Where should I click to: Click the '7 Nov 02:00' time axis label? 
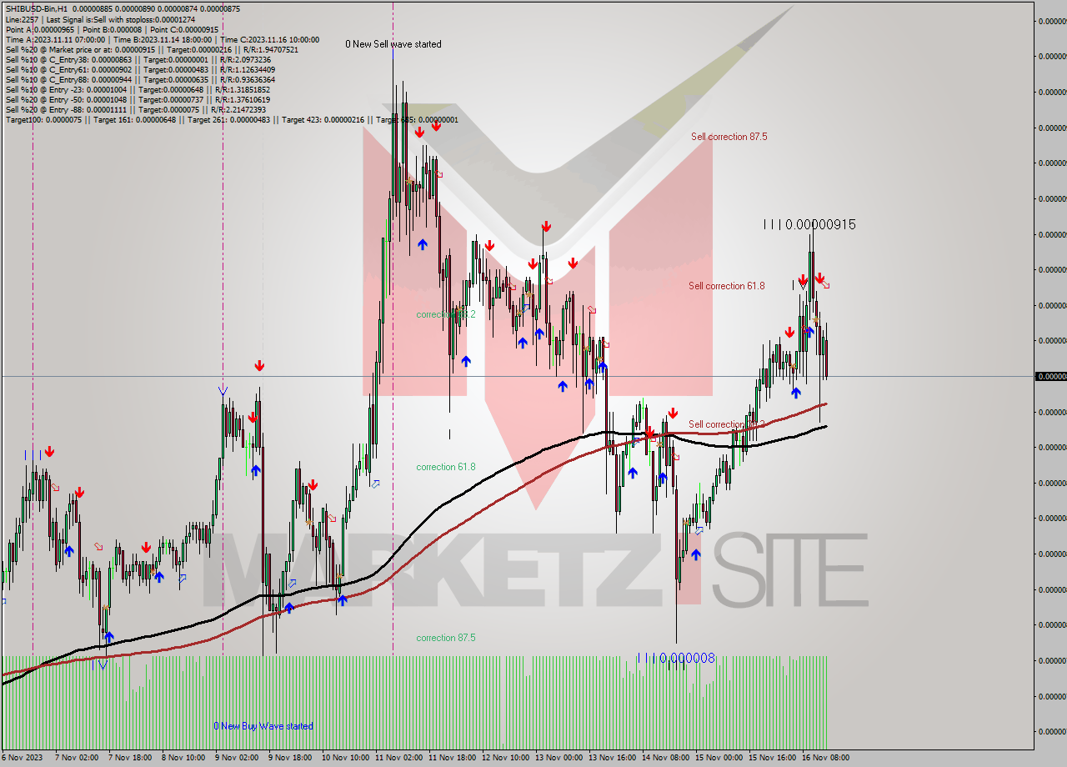(77, 758)
